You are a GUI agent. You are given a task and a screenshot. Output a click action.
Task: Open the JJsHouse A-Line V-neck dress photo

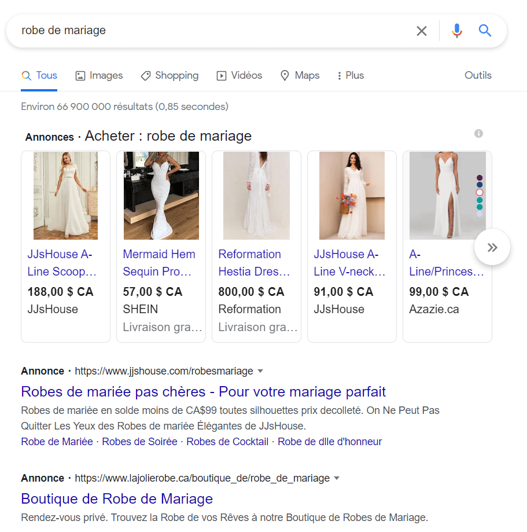pos(352,196)
